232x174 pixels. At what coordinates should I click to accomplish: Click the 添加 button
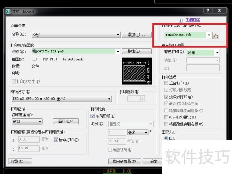click(x=137, y=35)
